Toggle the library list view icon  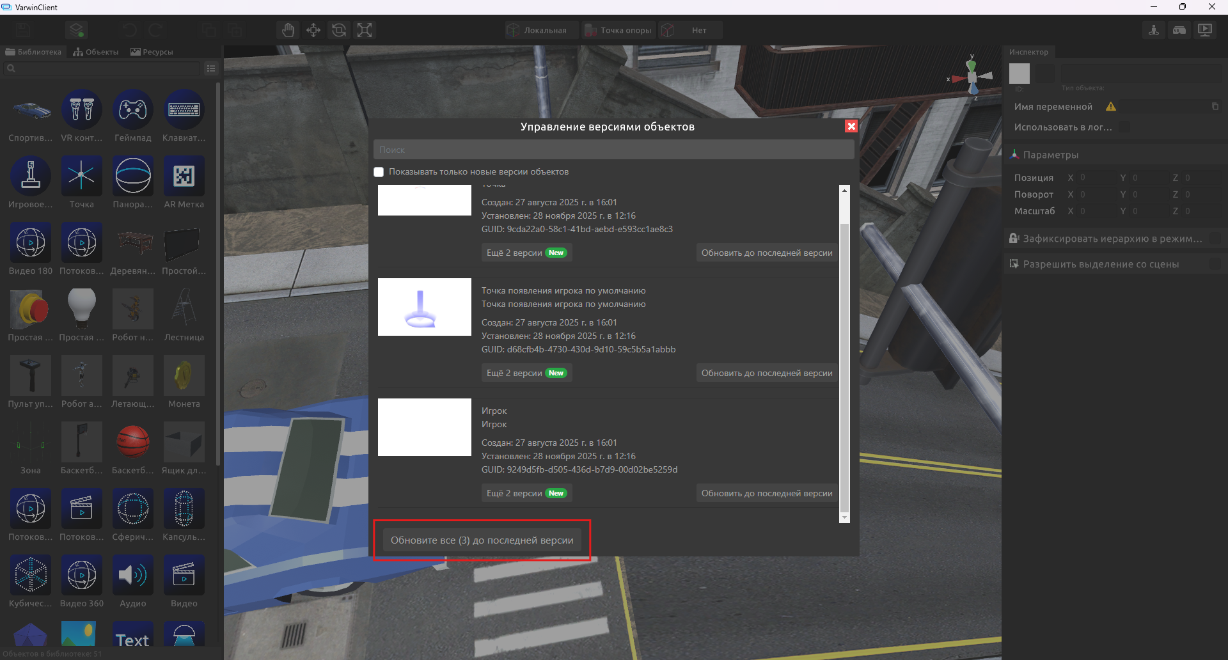pos(211,68)
